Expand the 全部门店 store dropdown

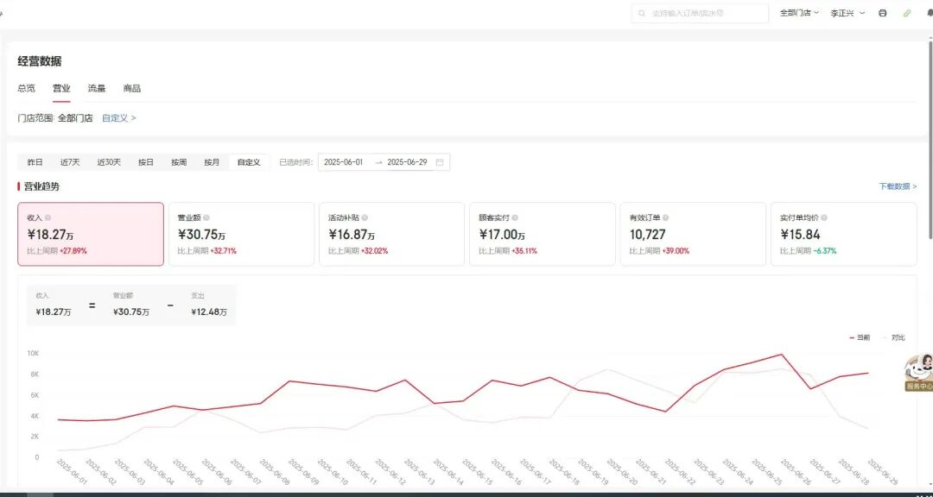(x=799, y=13)
